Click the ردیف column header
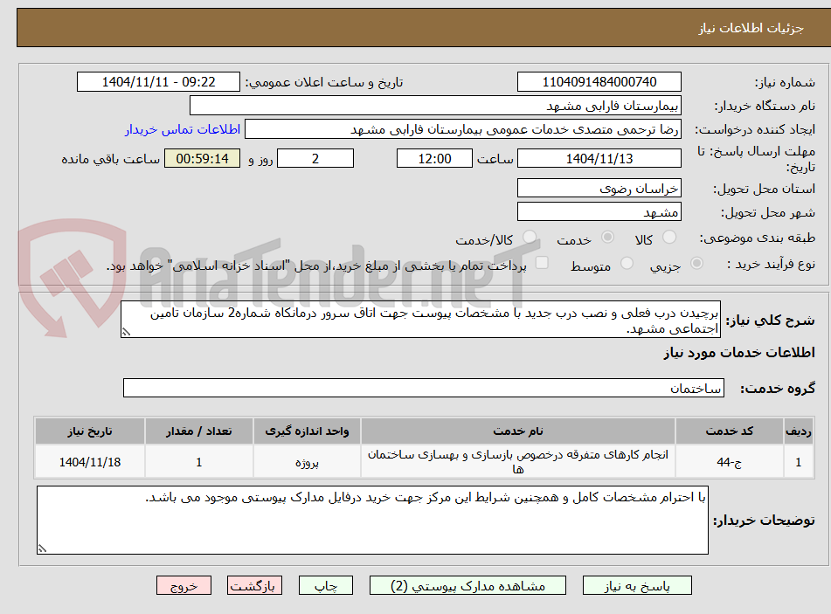The height and width of the screenshot is (614, 831). tap(798, 431)
